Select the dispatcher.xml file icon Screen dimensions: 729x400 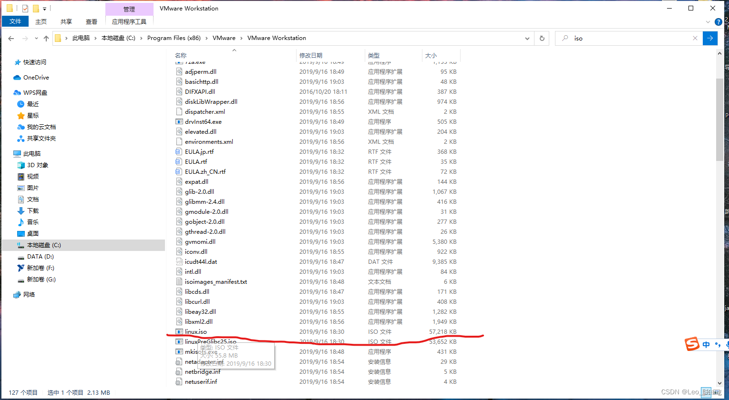coord(179,112)
